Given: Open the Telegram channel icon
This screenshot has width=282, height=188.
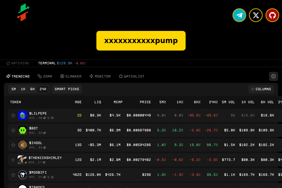Looking at the screenshot, I should click(239, 15).
